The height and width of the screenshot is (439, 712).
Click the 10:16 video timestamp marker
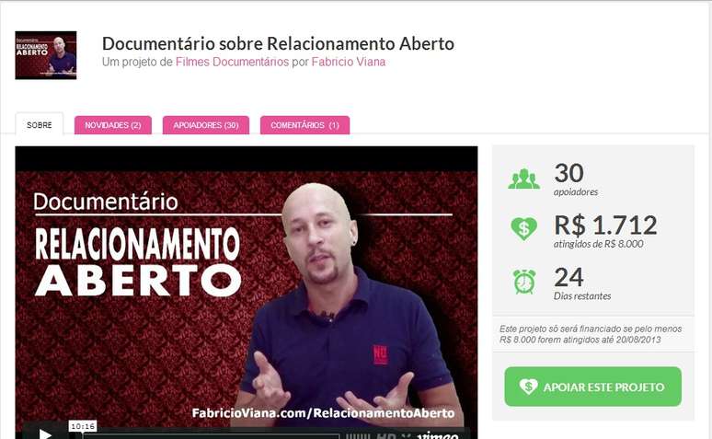pos(83,426)
